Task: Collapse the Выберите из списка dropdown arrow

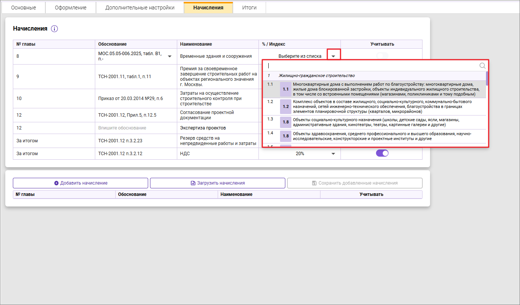Action: [x=333, y=56]
